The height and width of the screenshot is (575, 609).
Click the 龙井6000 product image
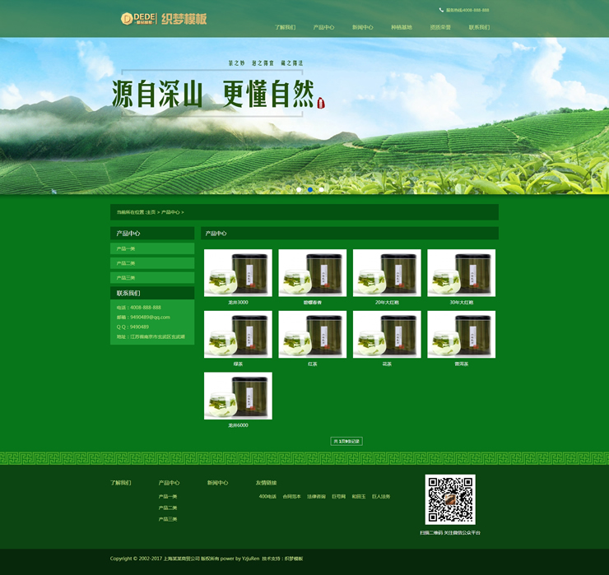click(x=238, y=396)
